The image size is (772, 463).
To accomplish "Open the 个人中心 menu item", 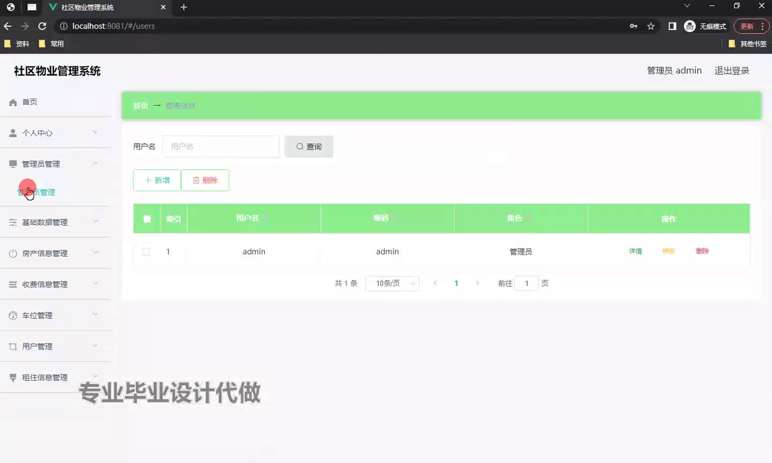I will [55, 133].
